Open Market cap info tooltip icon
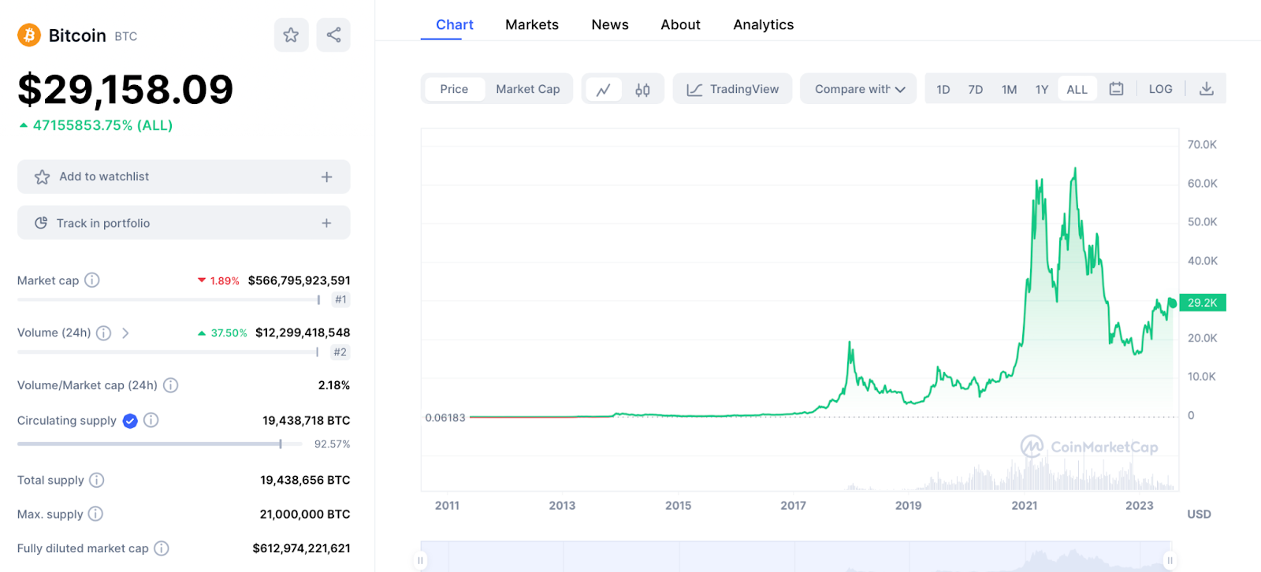Screen dimensions: 1261x572 92,280
